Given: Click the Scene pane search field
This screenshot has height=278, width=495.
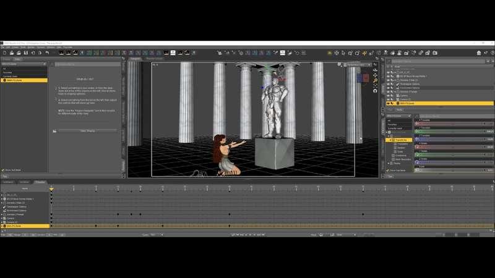Looking at the screenshot, I should (x=438, y=62).
